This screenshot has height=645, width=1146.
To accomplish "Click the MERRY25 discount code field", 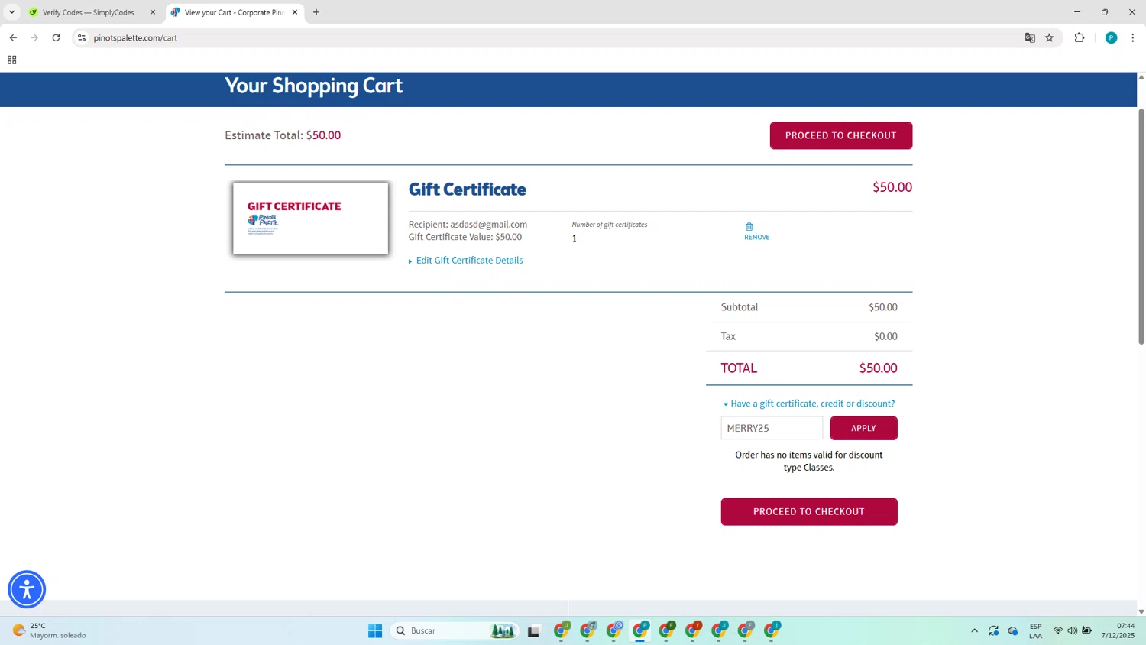I will click(772, 428).
